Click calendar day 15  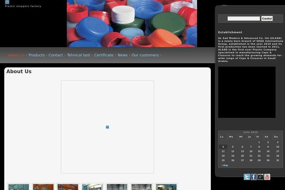point(259,151)
